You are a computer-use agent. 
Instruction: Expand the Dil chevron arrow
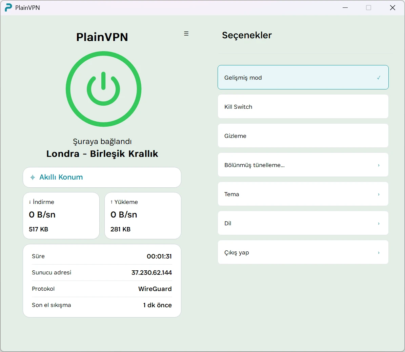click(x=379, y=223)
